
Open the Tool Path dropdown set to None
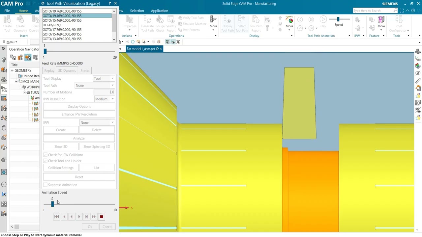(95, 86)
